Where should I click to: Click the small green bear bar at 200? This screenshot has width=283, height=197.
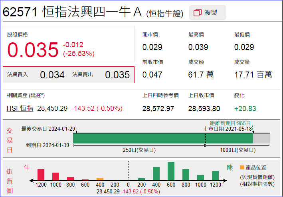point(141,179)
